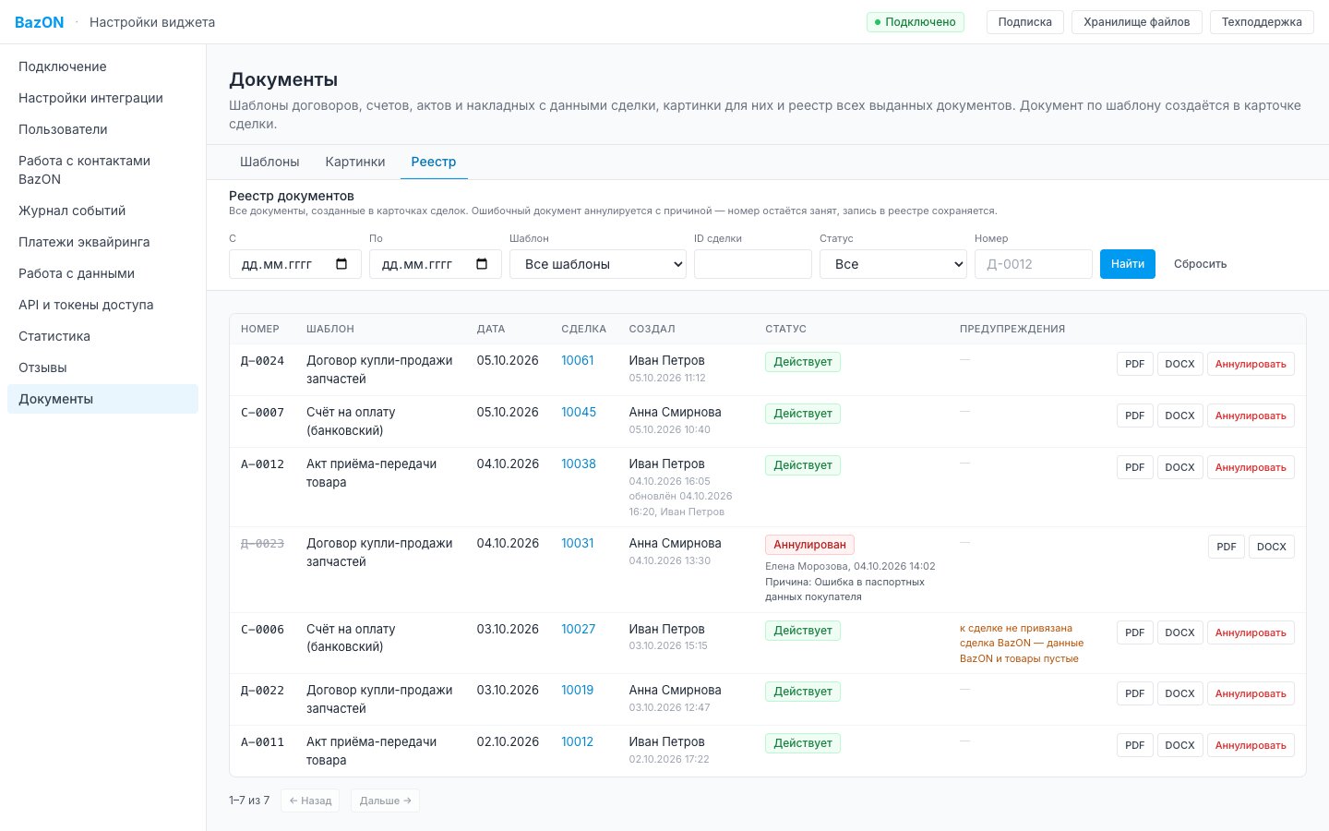Open Подключение in the sidebar

point(102,66)
